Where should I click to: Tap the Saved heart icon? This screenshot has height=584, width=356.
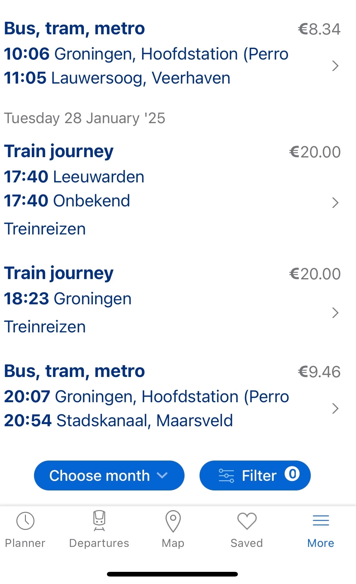247,521
